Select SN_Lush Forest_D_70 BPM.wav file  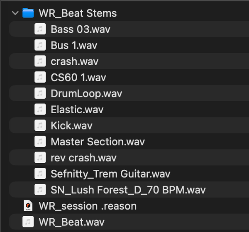128,190
